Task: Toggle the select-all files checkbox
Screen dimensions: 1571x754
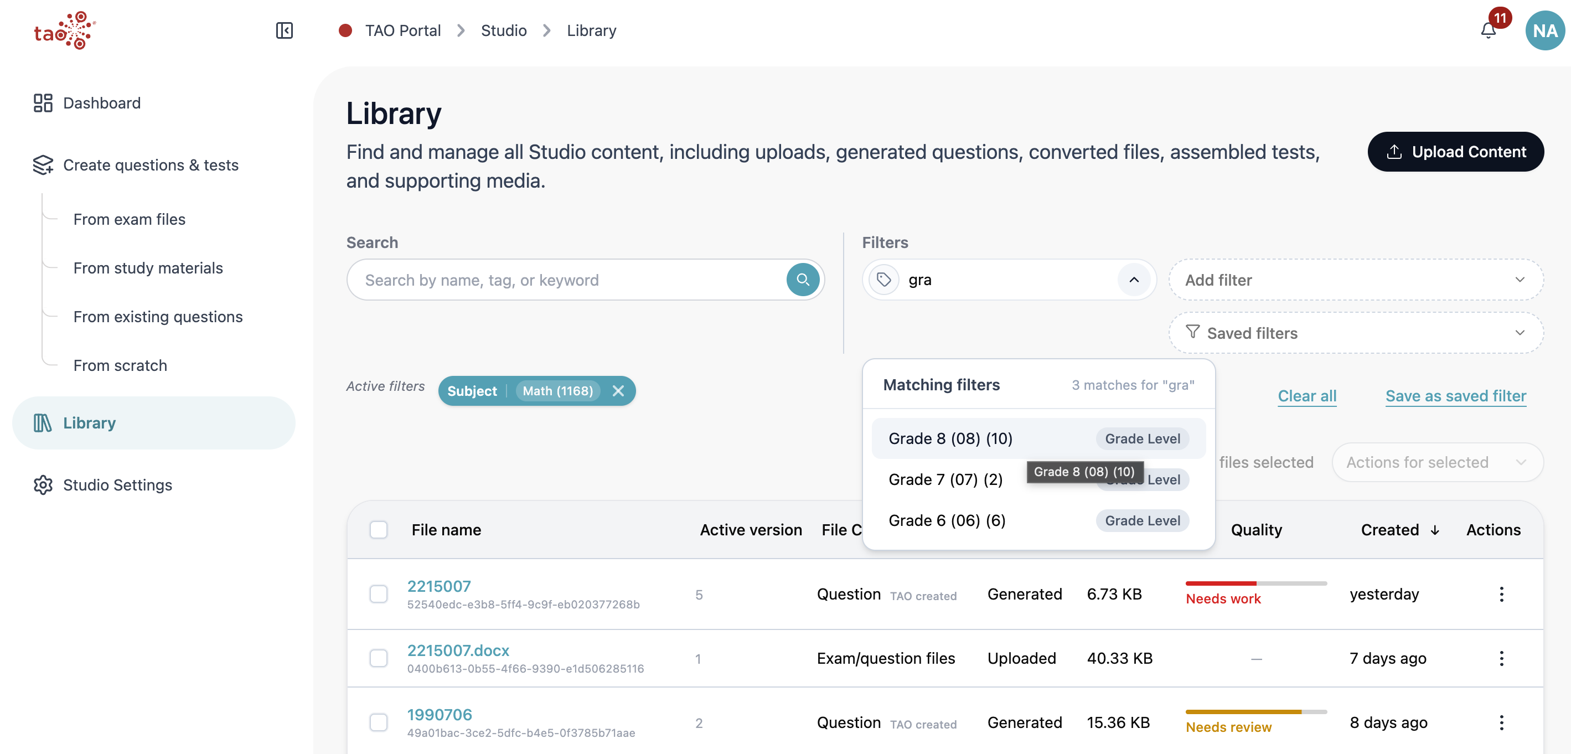Action: tap(379, 529)
